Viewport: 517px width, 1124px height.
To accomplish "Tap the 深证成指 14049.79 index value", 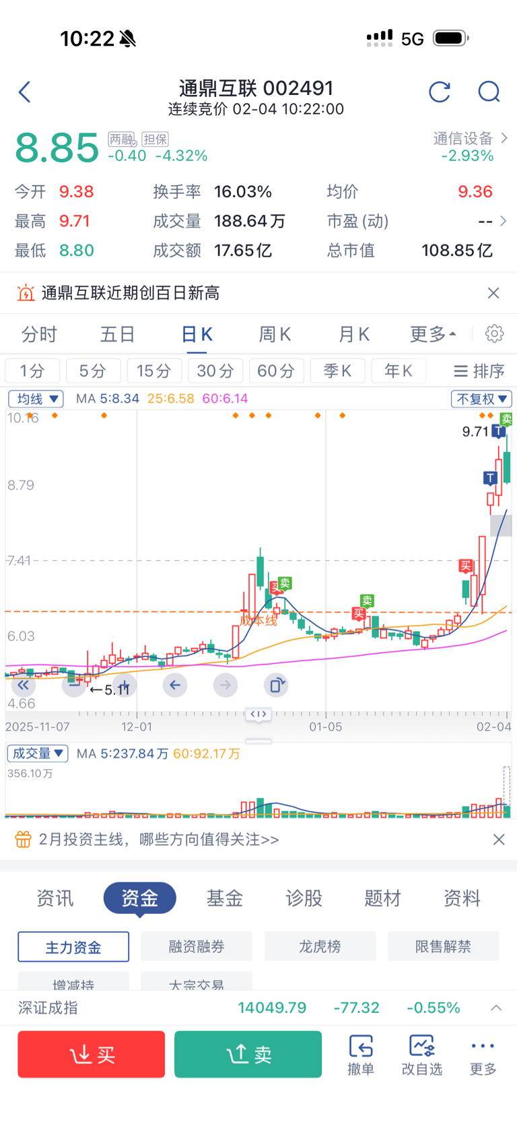I will pyautogui.click(x=272, y=1008).
